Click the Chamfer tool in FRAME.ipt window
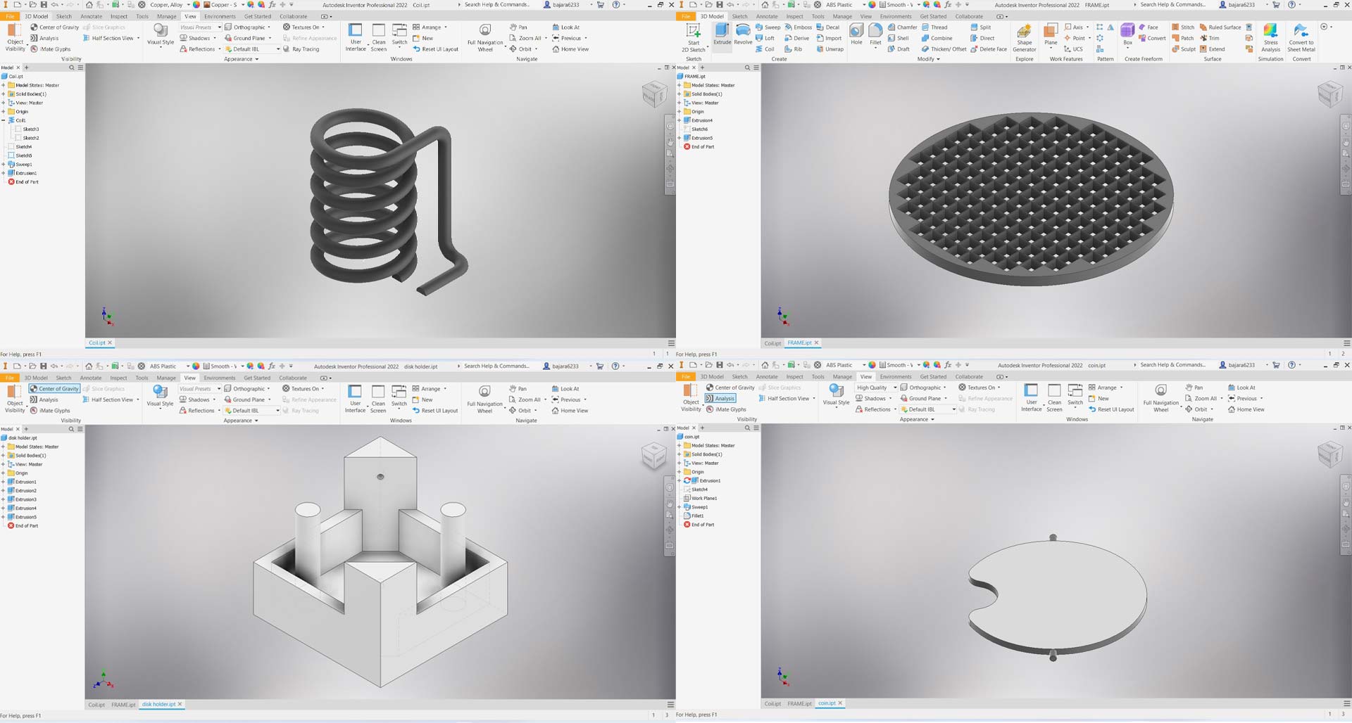This screenshot has height=723, width=1352. pos(903,27)
